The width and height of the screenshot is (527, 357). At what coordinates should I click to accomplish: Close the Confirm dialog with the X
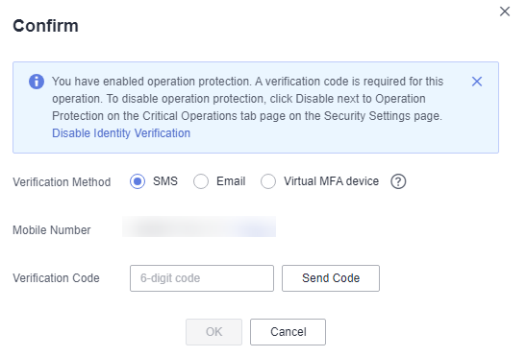click(505, 12)
